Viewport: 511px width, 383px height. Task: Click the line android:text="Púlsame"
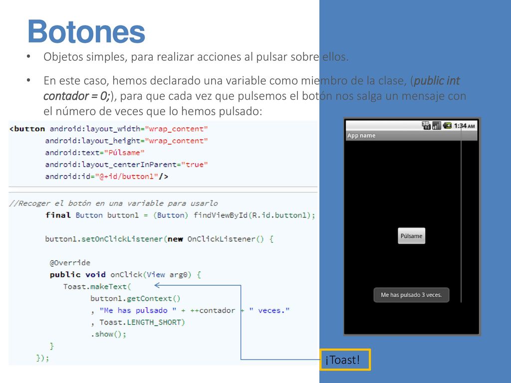coord(95,153)
